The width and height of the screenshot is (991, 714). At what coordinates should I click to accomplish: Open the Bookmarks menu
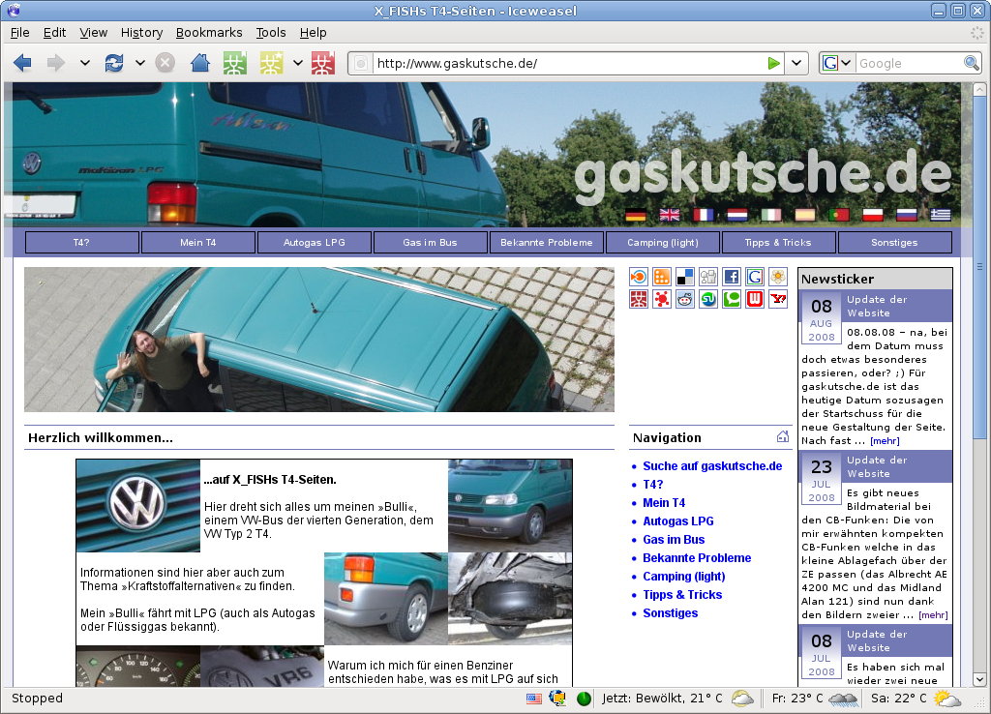(x=209, y=32)
